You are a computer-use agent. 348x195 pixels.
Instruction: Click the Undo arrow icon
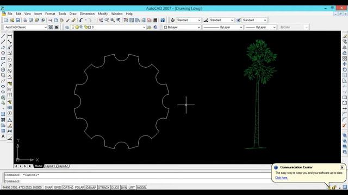point(81,20)
